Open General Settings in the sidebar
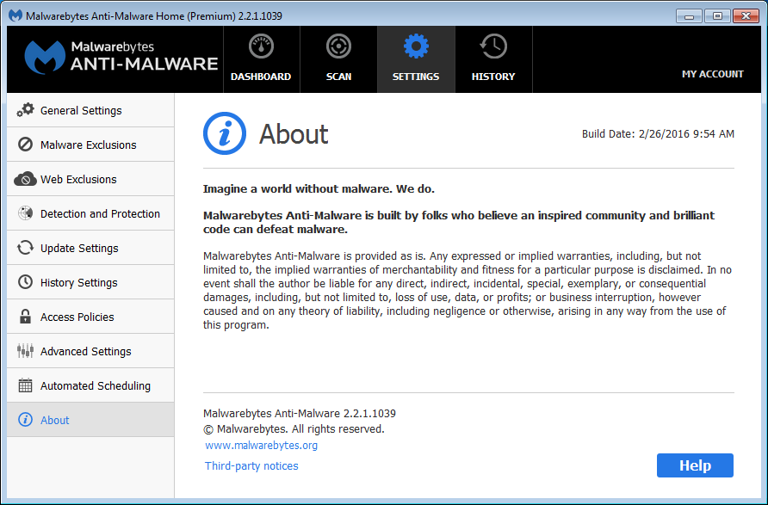Image resolution: width=768 pixels, height=505 pixels. 90,111
